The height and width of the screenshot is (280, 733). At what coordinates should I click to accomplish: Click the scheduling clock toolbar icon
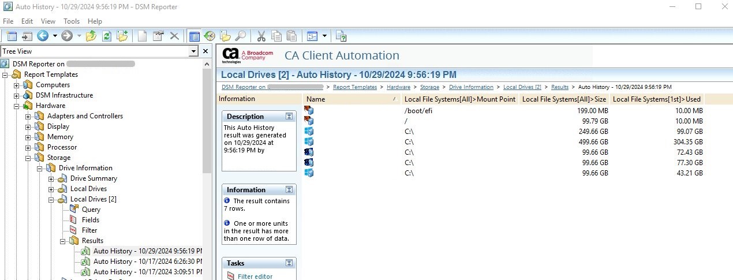210,36
